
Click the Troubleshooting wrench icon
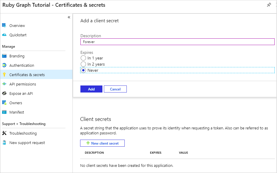point(4,133)
